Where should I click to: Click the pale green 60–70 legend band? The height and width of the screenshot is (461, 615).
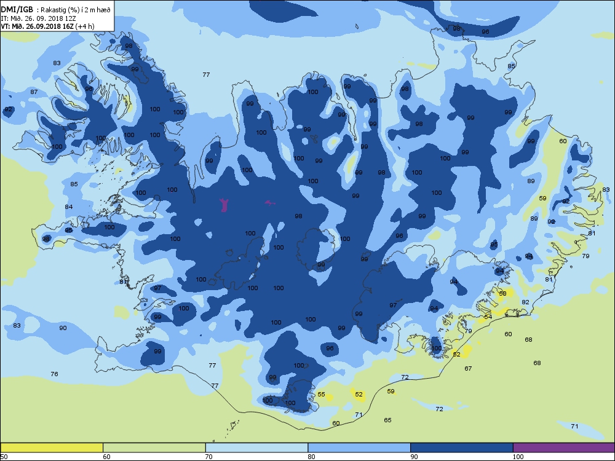pyautogui.click(x=154, y=447)
